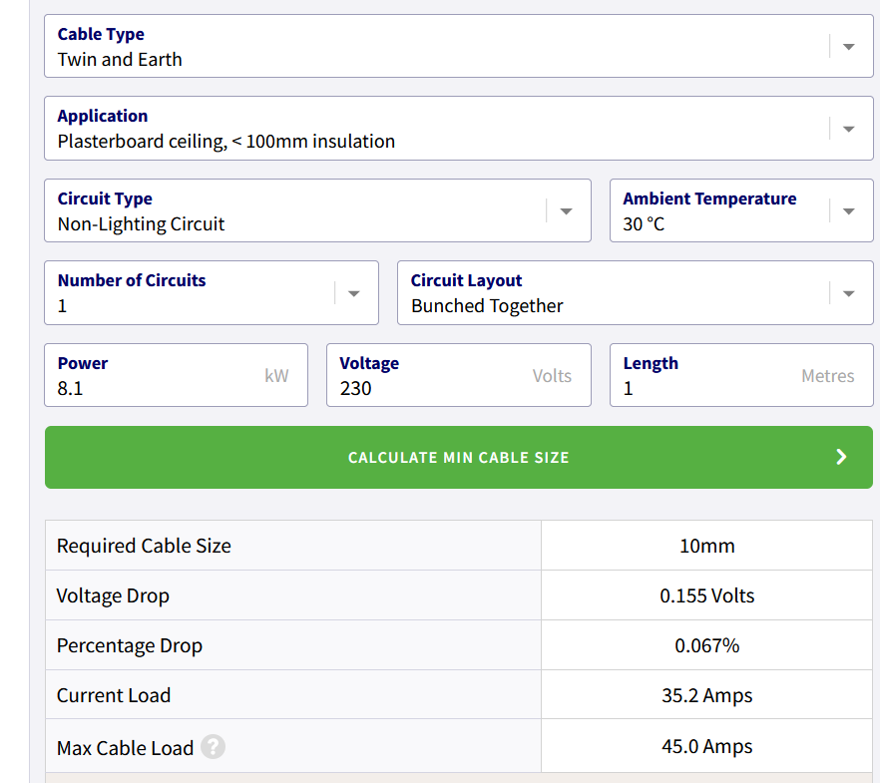This screenshot has height=783, width=880.
Task: Click the Voltage Drop row label
Action: [113, 595]
